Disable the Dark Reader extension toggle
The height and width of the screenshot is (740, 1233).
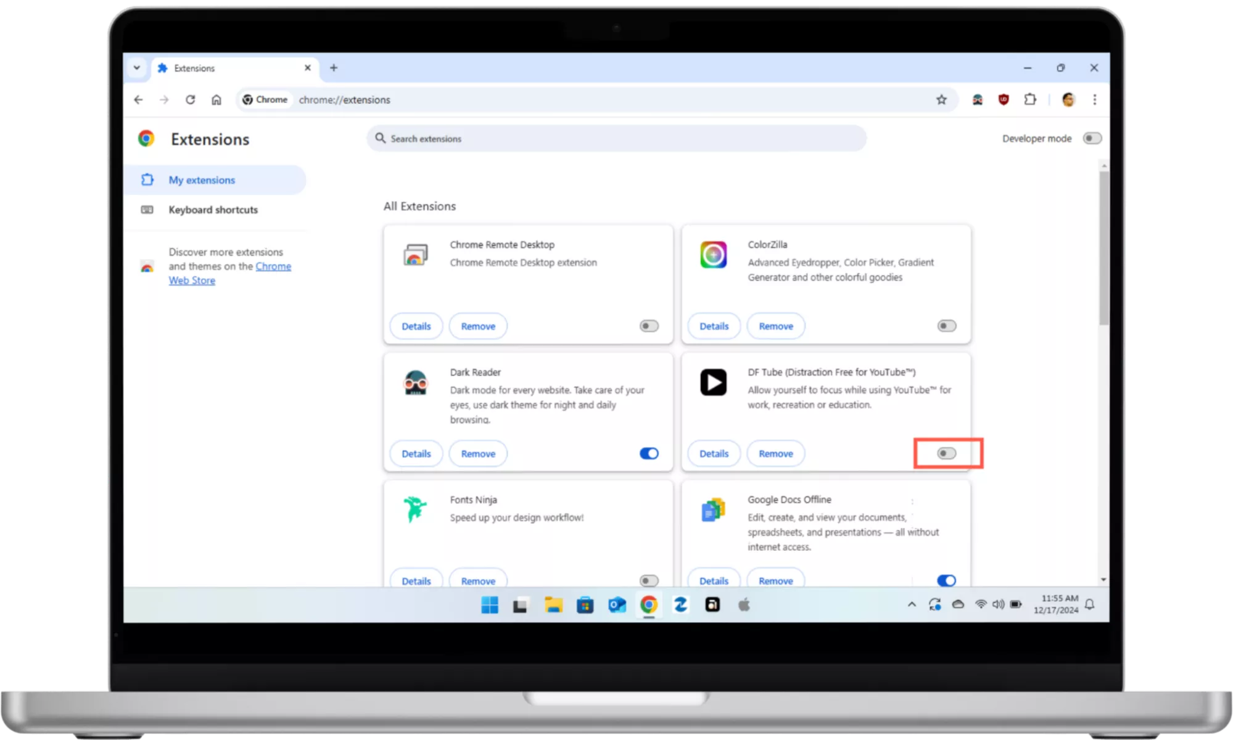point(649,454)
